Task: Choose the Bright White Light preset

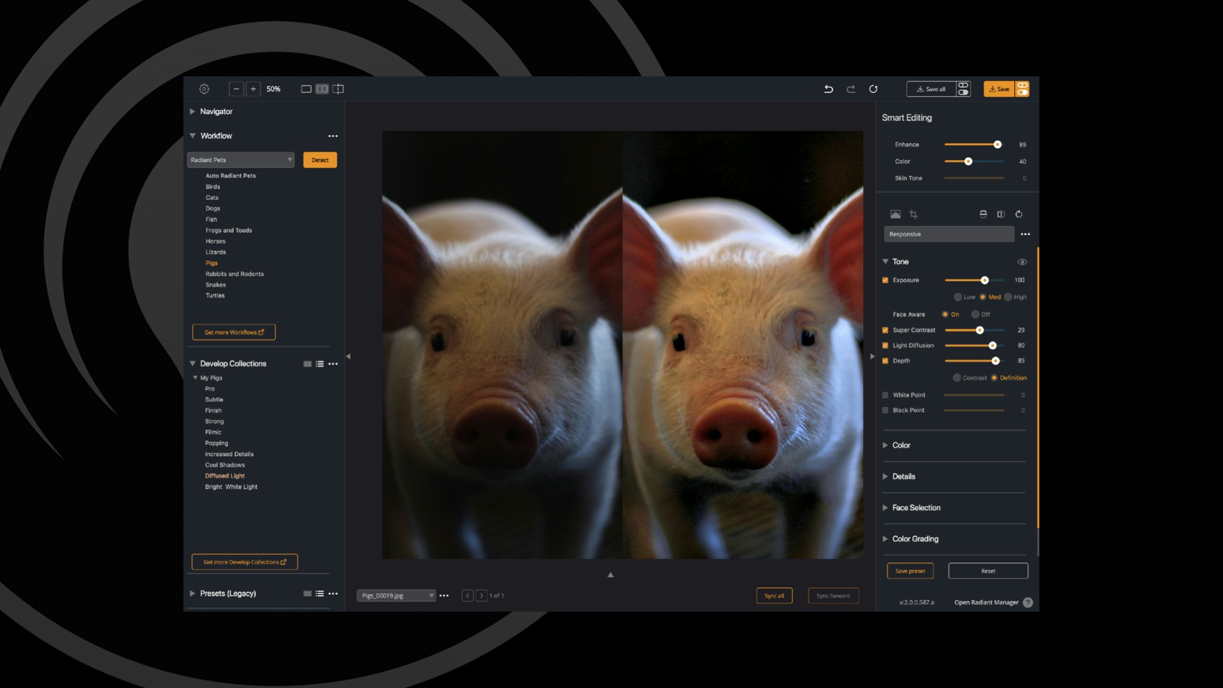Action: pos(231,487)
